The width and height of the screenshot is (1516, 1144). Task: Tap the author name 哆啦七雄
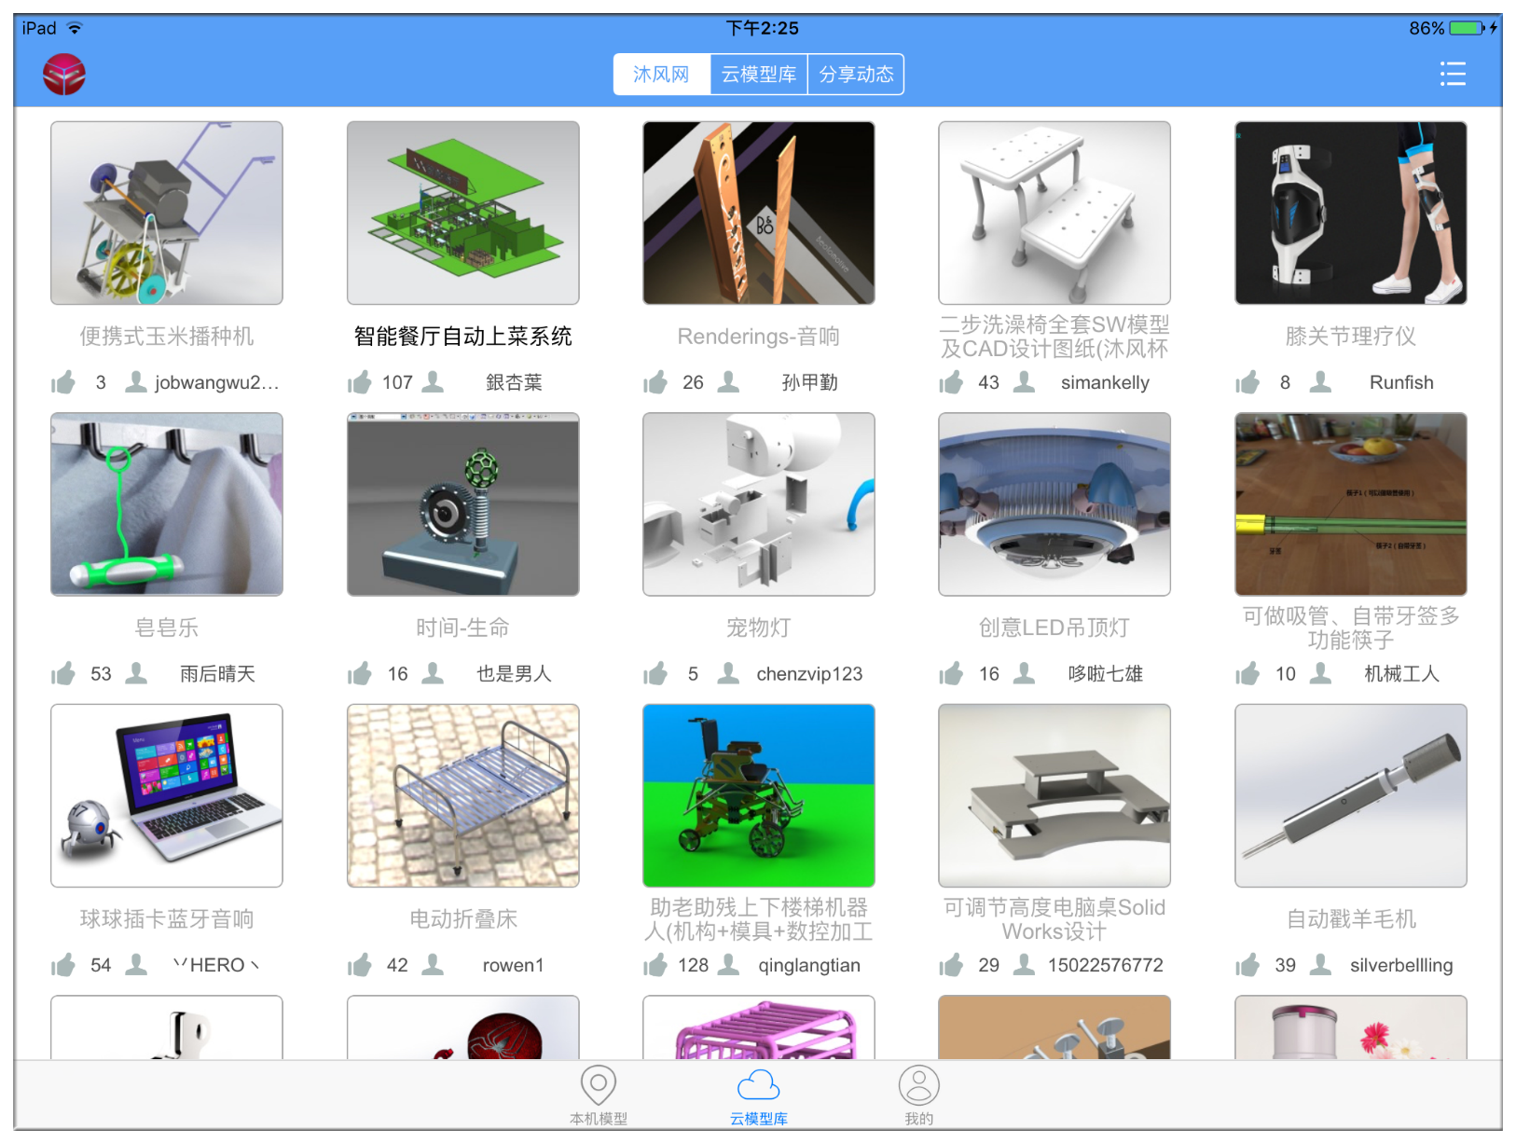pyautogui.click(x=1105, y=674)
